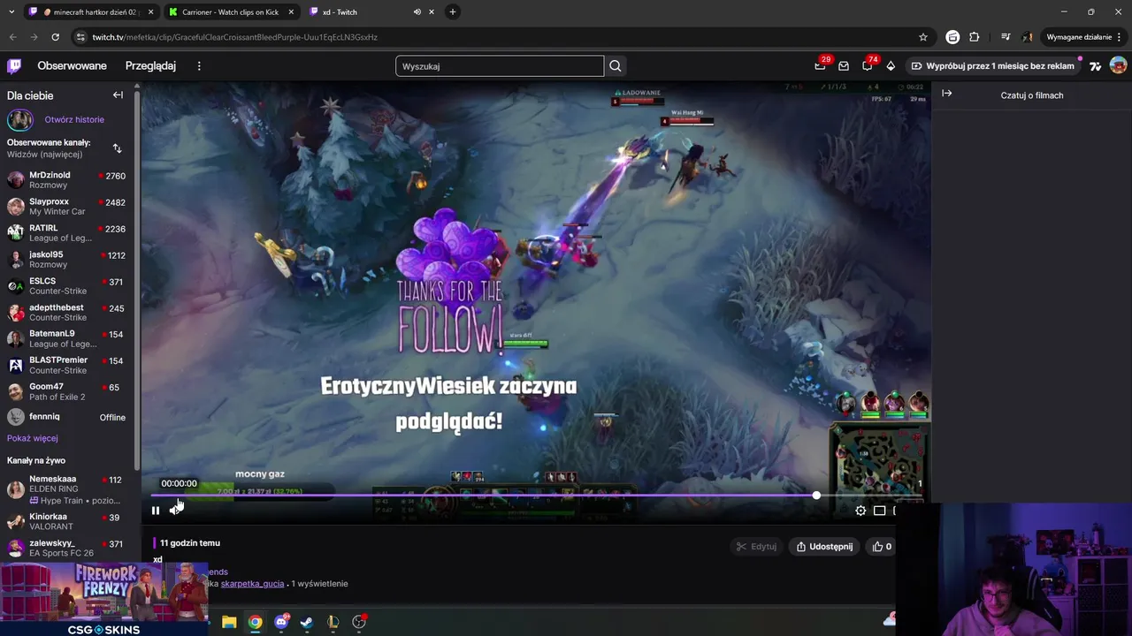
Task: Click Otwórz historie link
Action: click(74, 119)
